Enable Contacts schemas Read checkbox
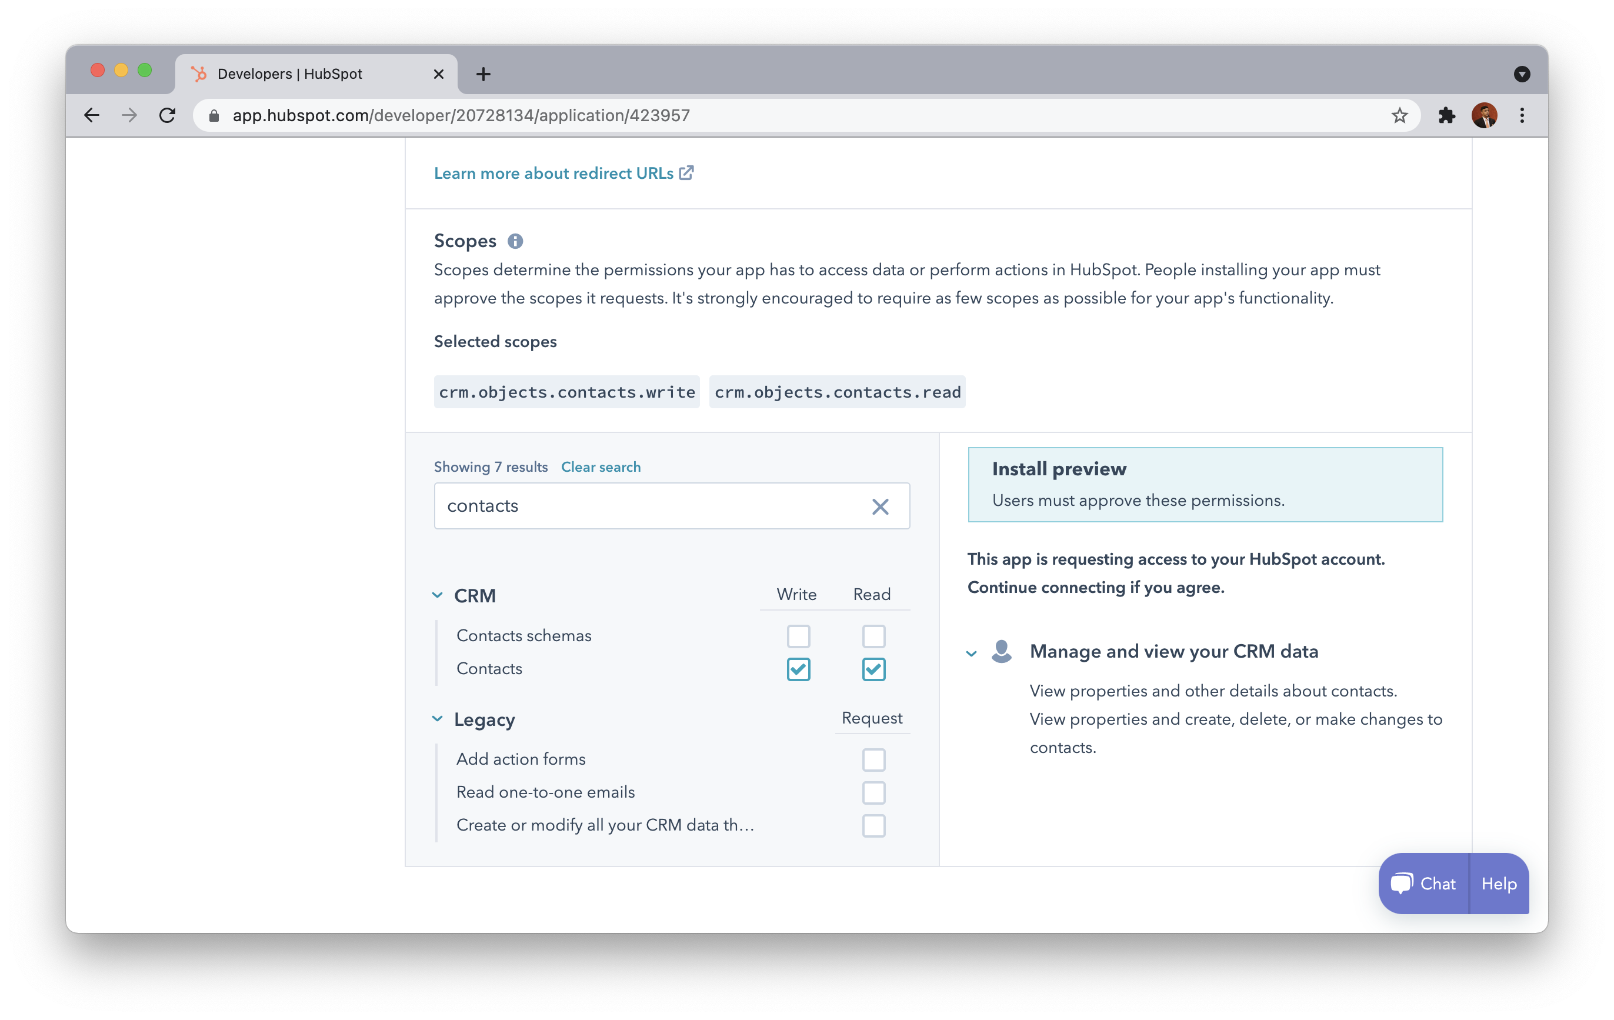Viewport: 1614px width, 1020px height. (873, 636)
